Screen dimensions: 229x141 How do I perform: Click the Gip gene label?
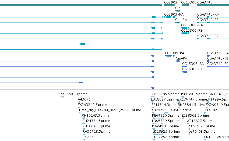point(178,8)
